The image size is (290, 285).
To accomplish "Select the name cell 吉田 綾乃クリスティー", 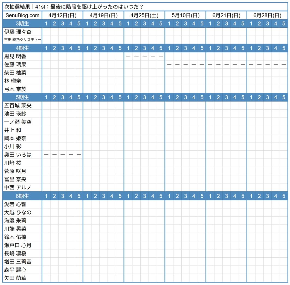I will tap(22, 40).
